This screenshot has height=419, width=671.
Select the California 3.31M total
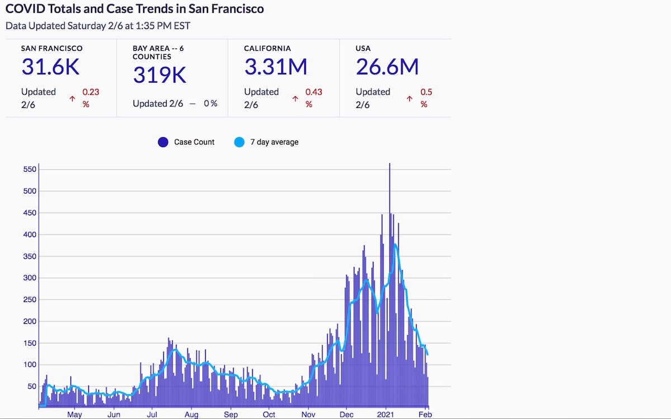pyautogui.click(x=276, y=67)
